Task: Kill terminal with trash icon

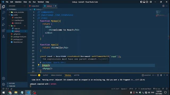Action: pyautogui.click(x=161, y=75)
